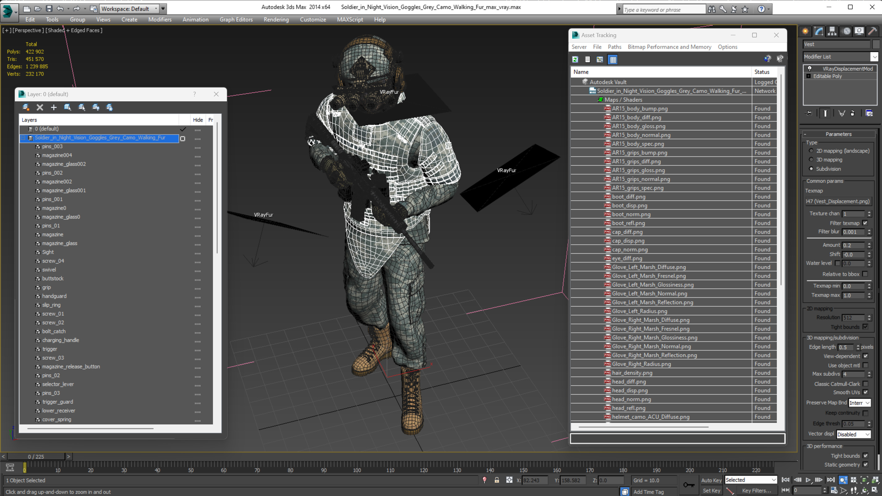Screen dimensions: 882x496
Task: Open Bitmap Performance and Memory menu
Action: point(669,47)
